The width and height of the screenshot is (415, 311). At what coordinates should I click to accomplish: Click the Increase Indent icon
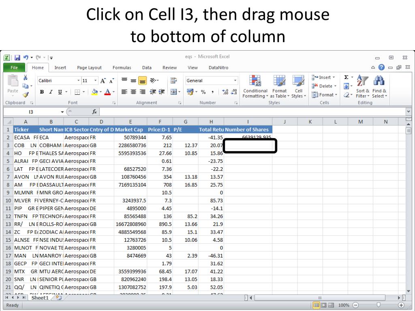pos(161,92)
